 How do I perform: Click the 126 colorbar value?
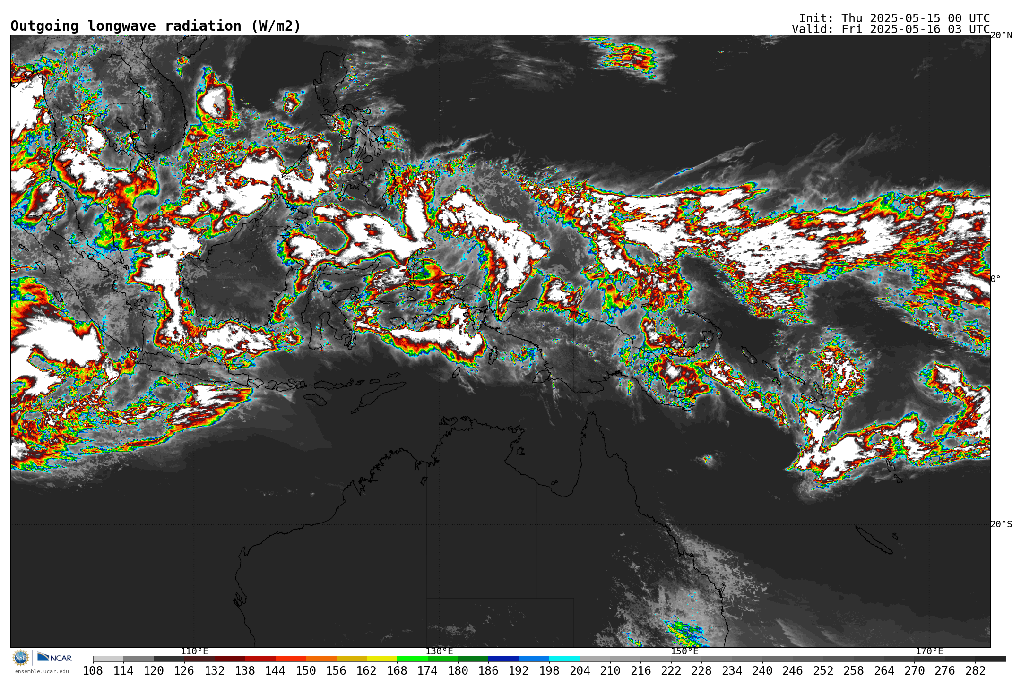click(x=184, y=670)
